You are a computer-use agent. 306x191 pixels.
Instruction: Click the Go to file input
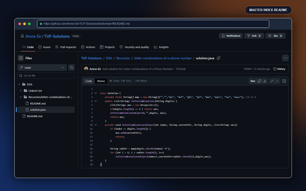point(46,75)
